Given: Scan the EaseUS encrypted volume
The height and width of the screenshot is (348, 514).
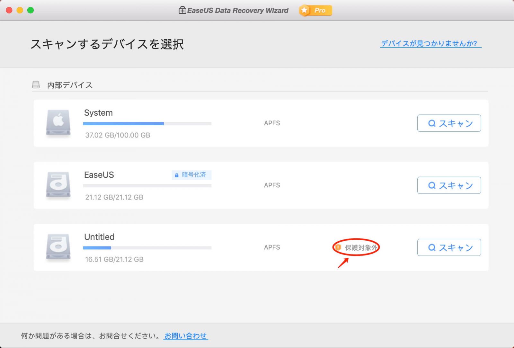Looking at the screenshot, I should pyautogui.click(x=449, y=185).
